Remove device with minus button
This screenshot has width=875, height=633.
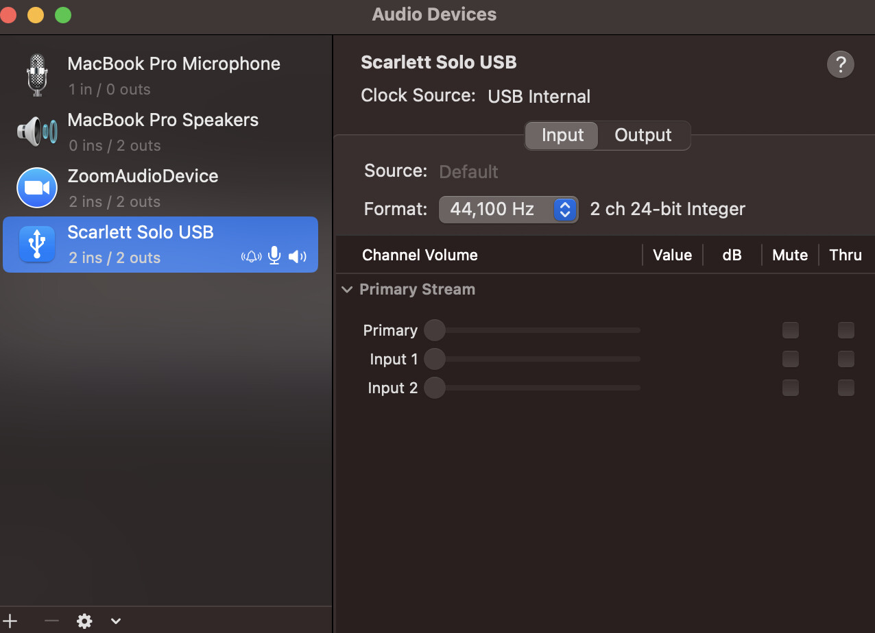pos(51,621)
